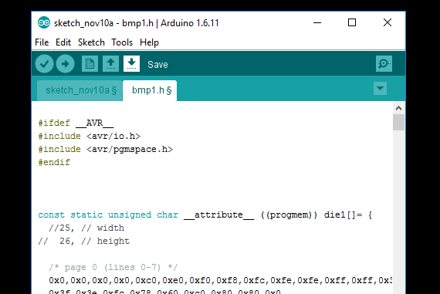Click the scrollbar up arrow
Screen dimensions: 440x294
point(398,108)
